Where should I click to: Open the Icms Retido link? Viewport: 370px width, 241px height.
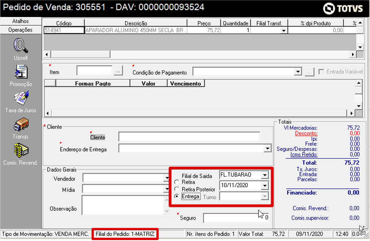coord(304,154)
